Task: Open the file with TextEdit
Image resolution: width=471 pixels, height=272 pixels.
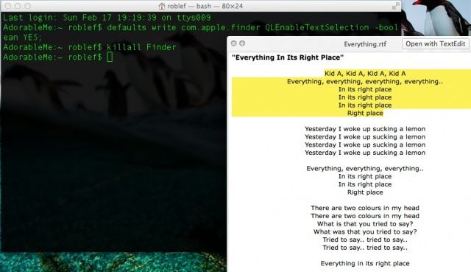Action: (435, 43)
